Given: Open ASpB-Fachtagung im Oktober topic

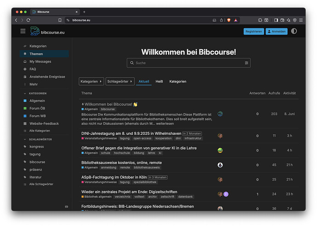Looking at the screenshot, I should pyautogui.click(x=114, y=177).
